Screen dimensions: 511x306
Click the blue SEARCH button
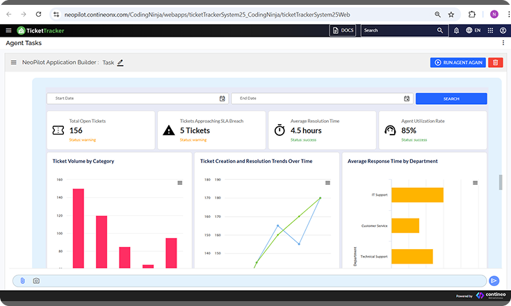(451, 99)
